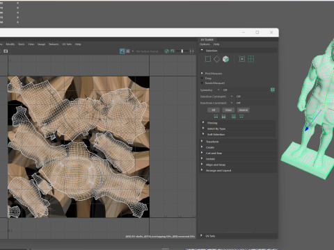The height and width of the screenshot is (250, 334).
Task: Choose the Pick/Marquee radio option
Action: (x=202, y=73)
